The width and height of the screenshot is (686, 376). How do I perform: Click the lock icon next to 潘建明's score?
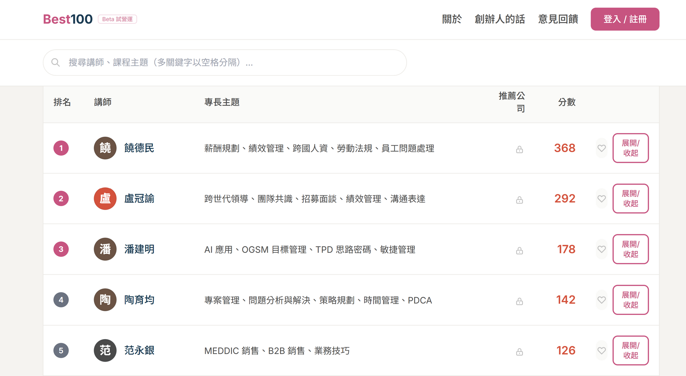tap(519, 251)
